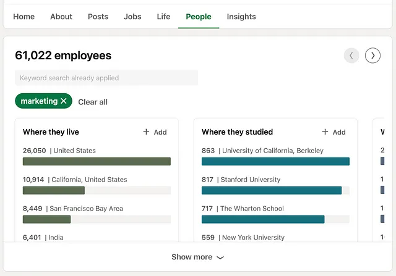Click the People tab

(199, 17)
